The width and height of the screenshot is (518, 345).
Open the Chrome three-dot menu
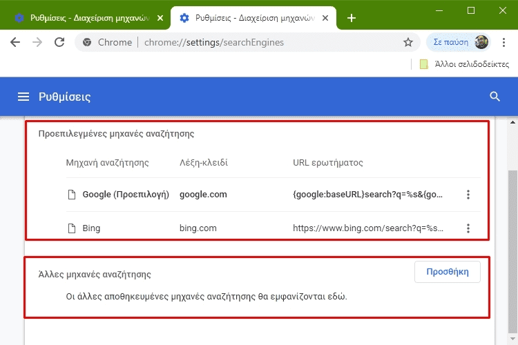tap(503, 42)
